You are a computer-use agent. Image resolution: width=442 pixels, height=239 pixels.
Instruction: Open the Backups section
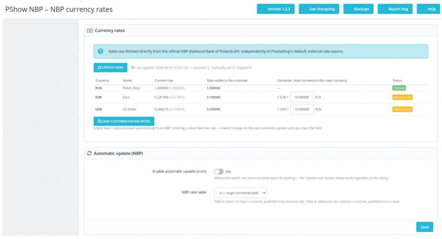pyautogui.click(x=358, y=9)
